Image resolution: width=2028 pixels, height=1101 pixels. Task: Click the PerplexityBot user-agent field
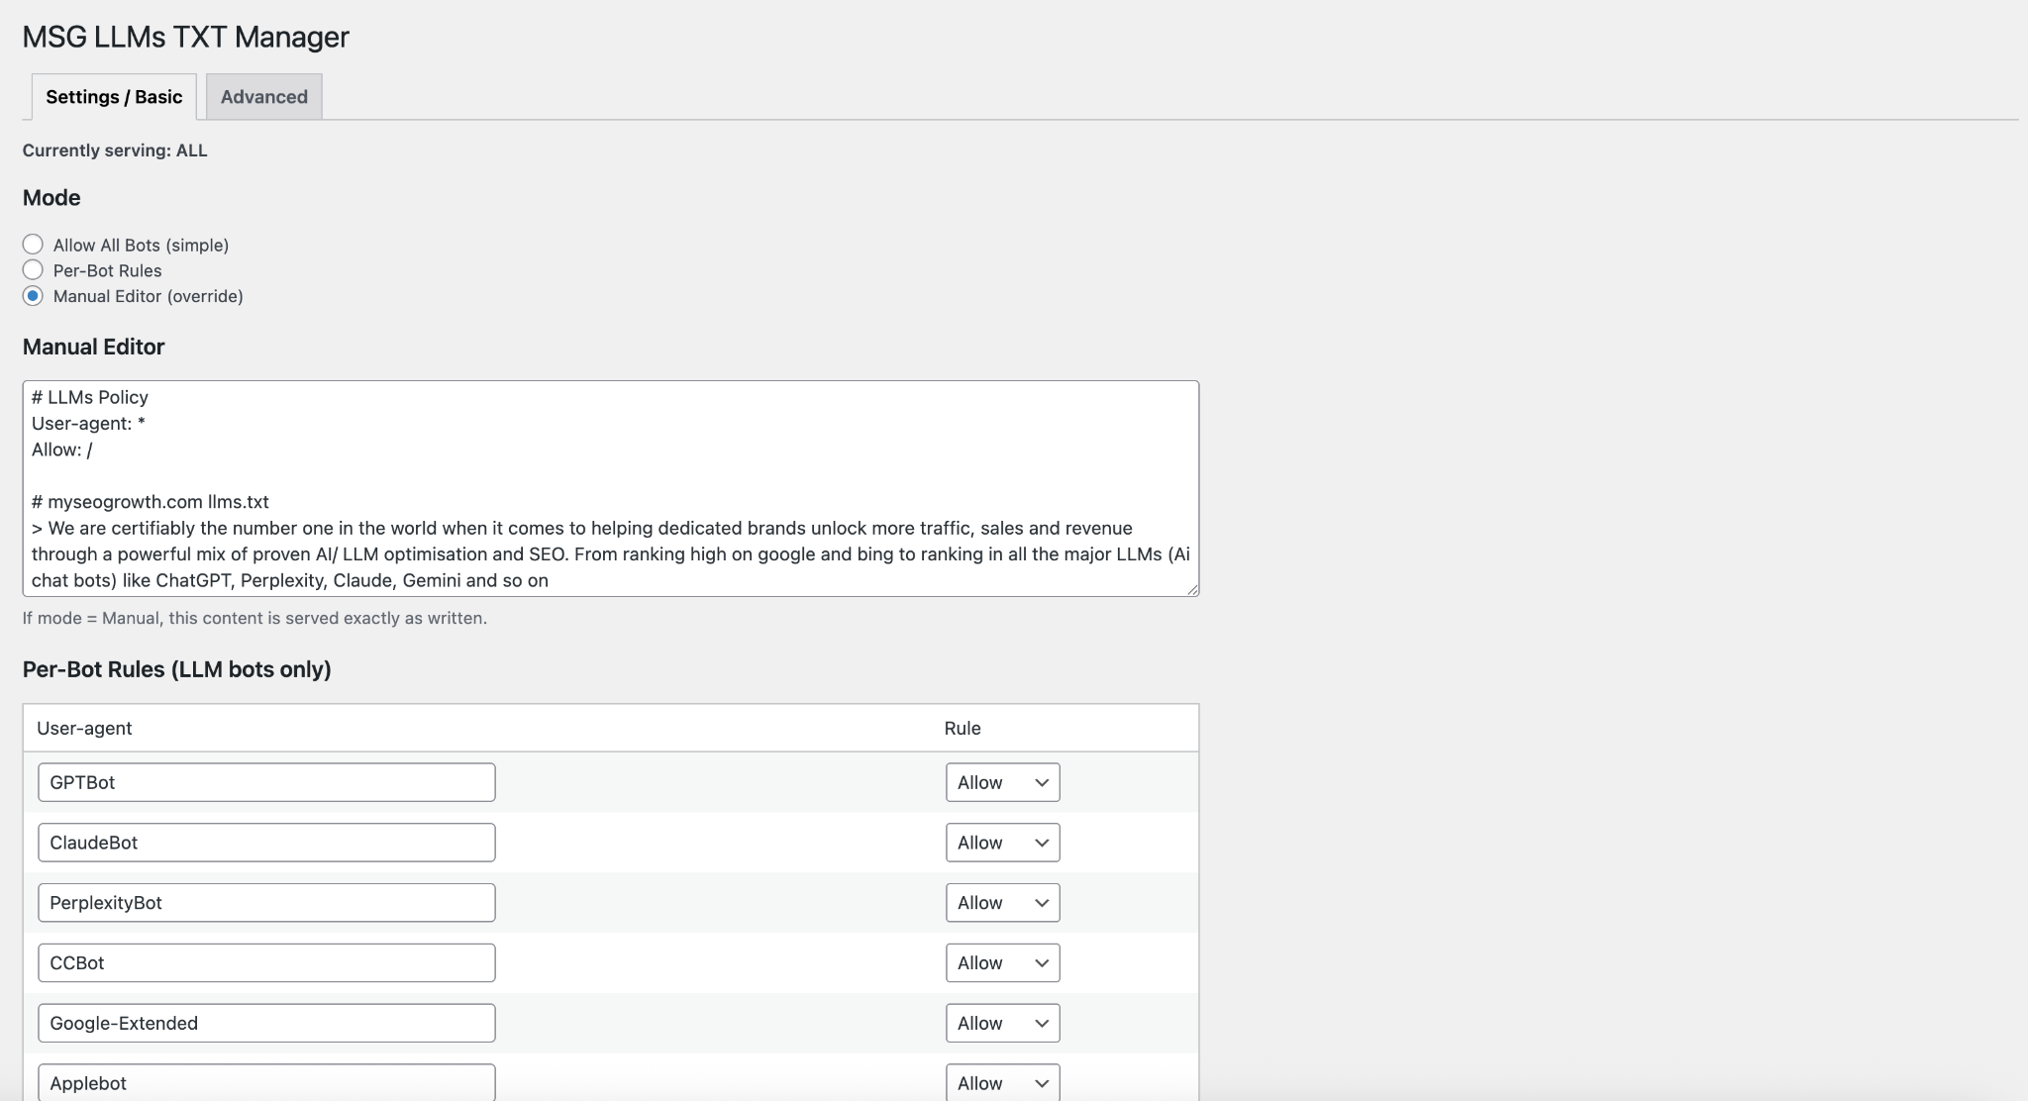(266, 903)
